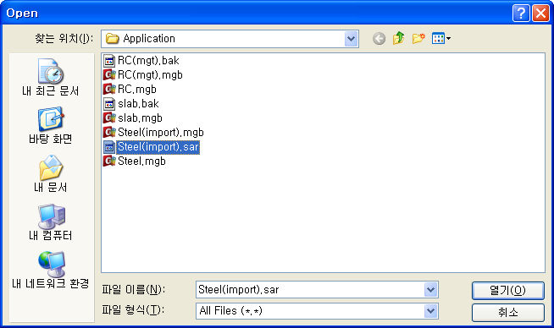Click the Steel(import).sar file icon
The image size is (554, 328).
[x=109, y=147]
